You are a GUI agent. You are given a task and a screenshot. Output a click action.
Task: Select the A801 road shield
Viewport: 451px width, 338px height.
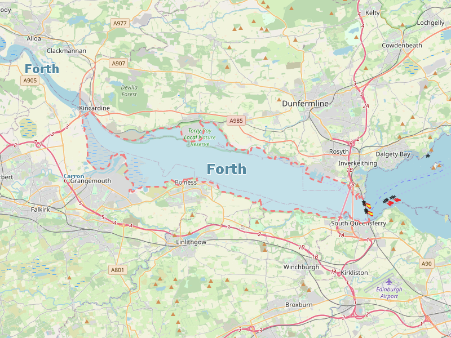coord(118,270)
